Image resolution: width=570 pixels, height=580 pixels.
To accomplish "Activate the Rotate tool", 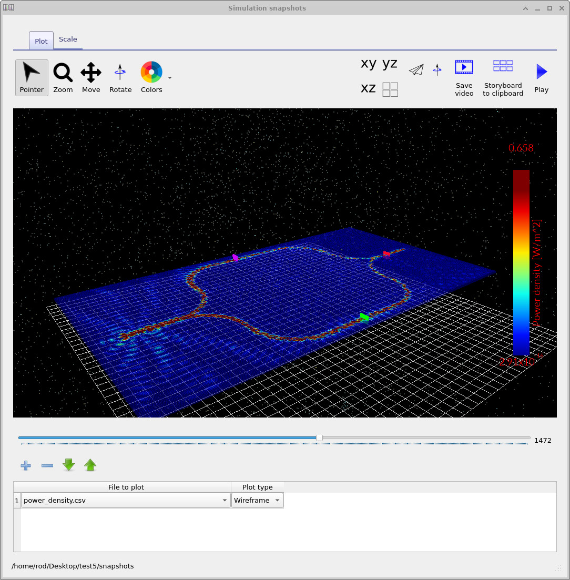I will tap(120, 77).
